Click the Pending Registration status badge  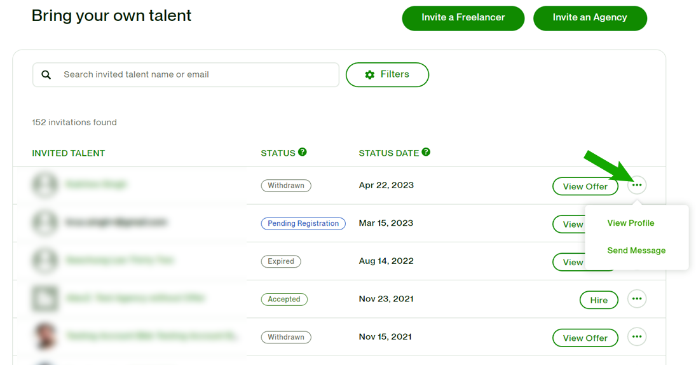click(303, 224)
